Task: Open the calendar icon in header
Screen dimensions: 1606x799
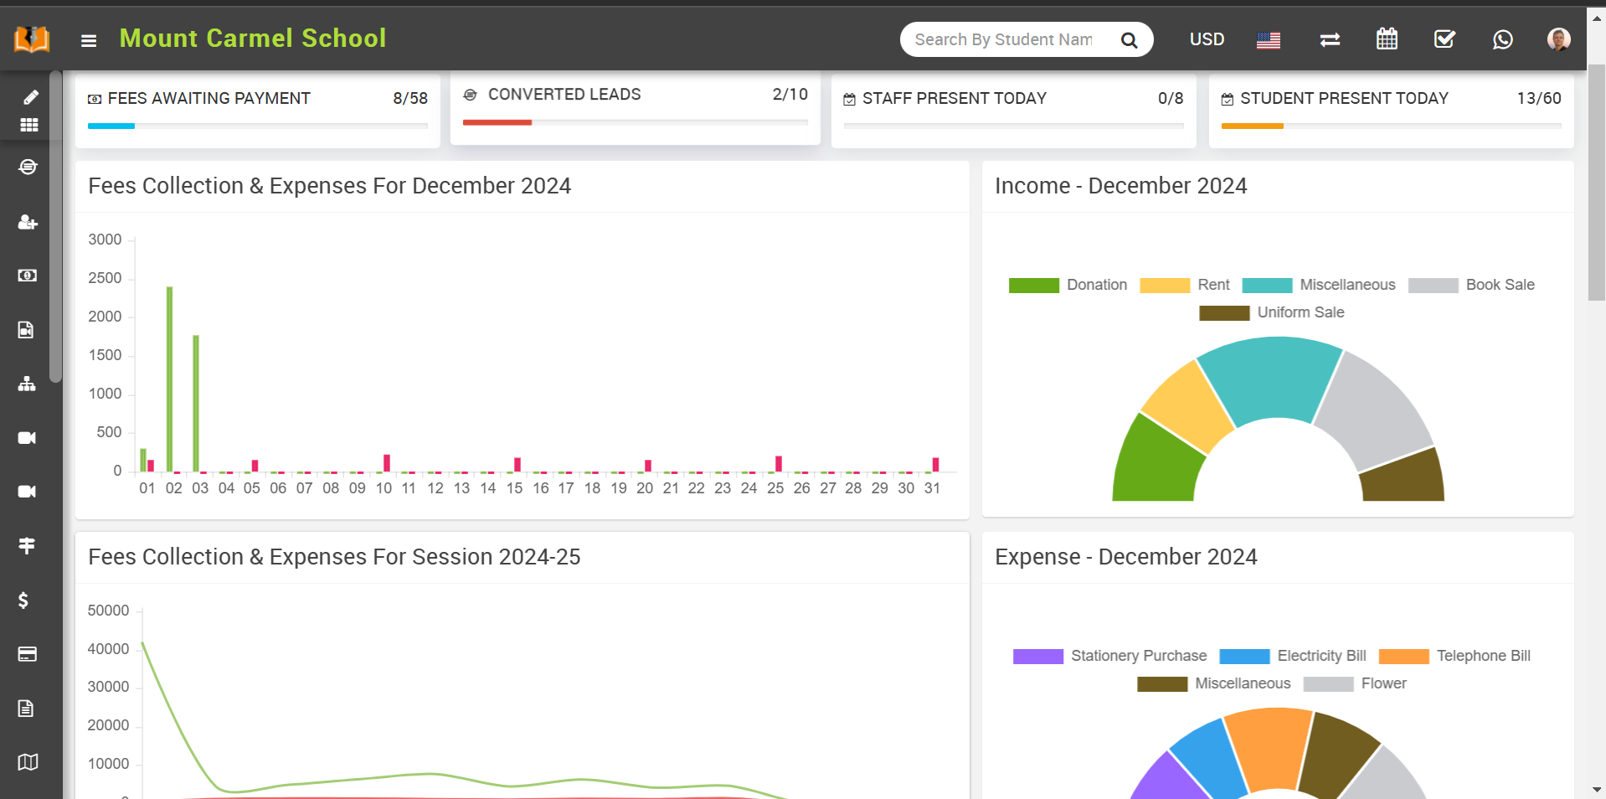Action: pyautogui.click(x=1387, y=39)
